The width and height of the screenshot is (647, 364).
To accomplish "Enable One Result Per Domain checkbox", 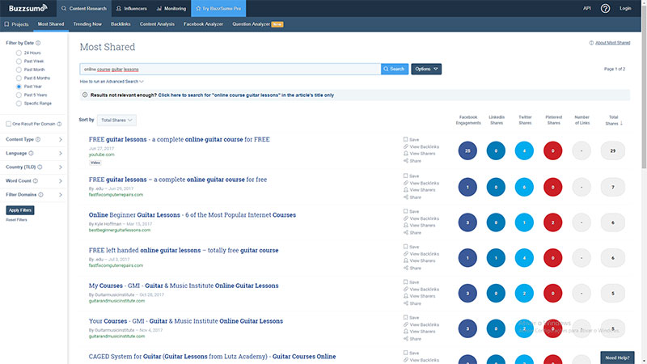I will click(x=8, y=124).
